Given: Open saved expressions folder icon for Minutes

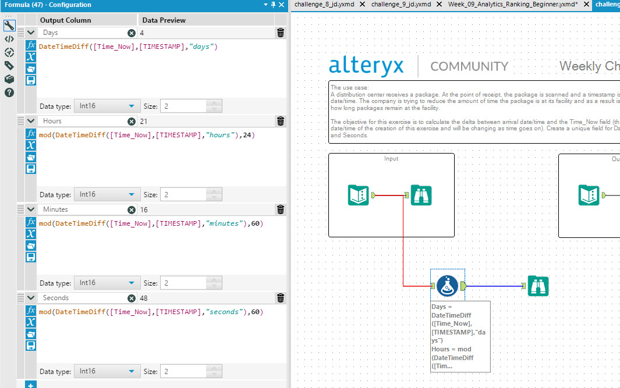Looking at the screenshot, I should coord(31,245).
